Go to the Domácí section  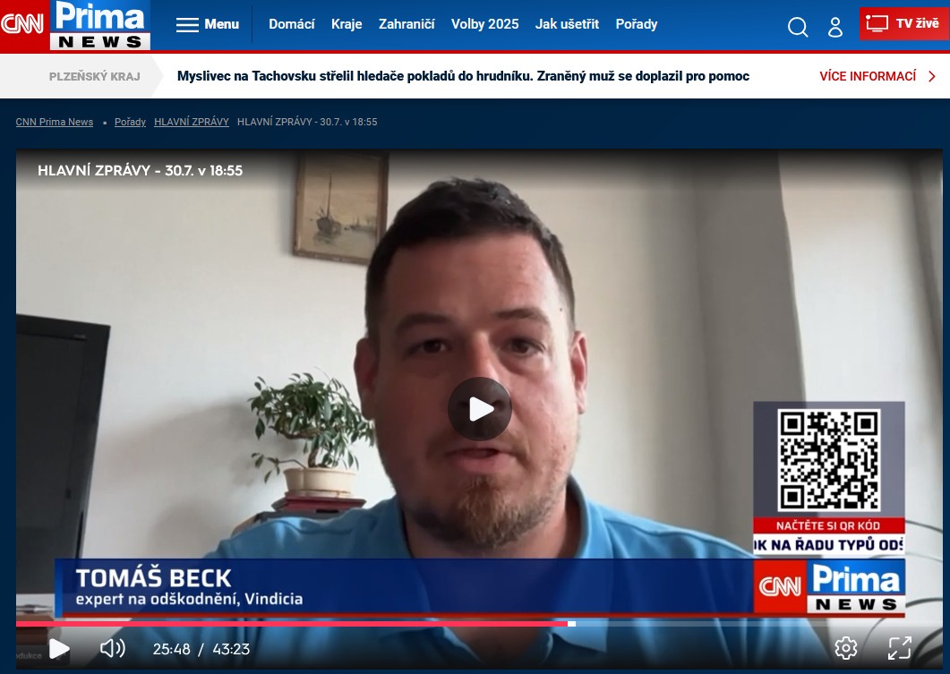[x=291, y=24]
